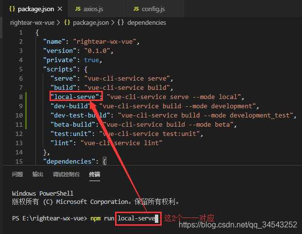
Task: Click the braces icon on package.json tab
Action: [x=12, y=9]
